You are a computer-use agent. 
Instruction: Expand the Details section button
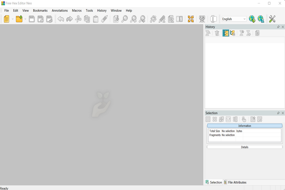245,147
